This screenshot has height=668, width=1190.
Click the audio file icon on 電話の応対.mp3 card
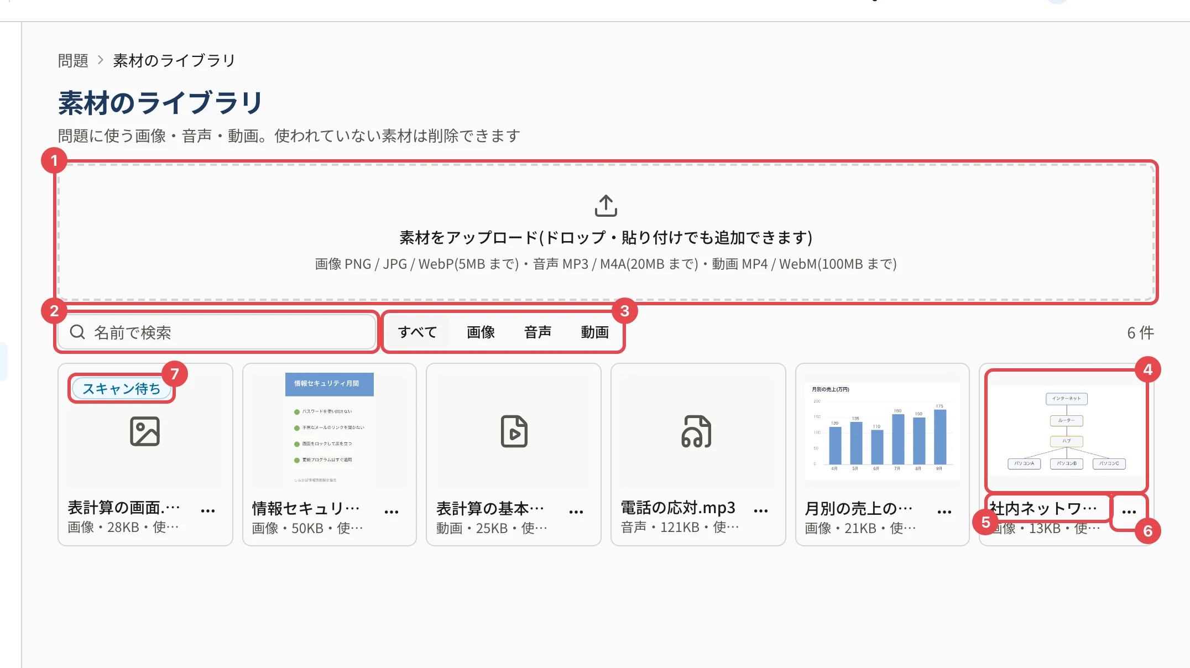tap(697, 431)
